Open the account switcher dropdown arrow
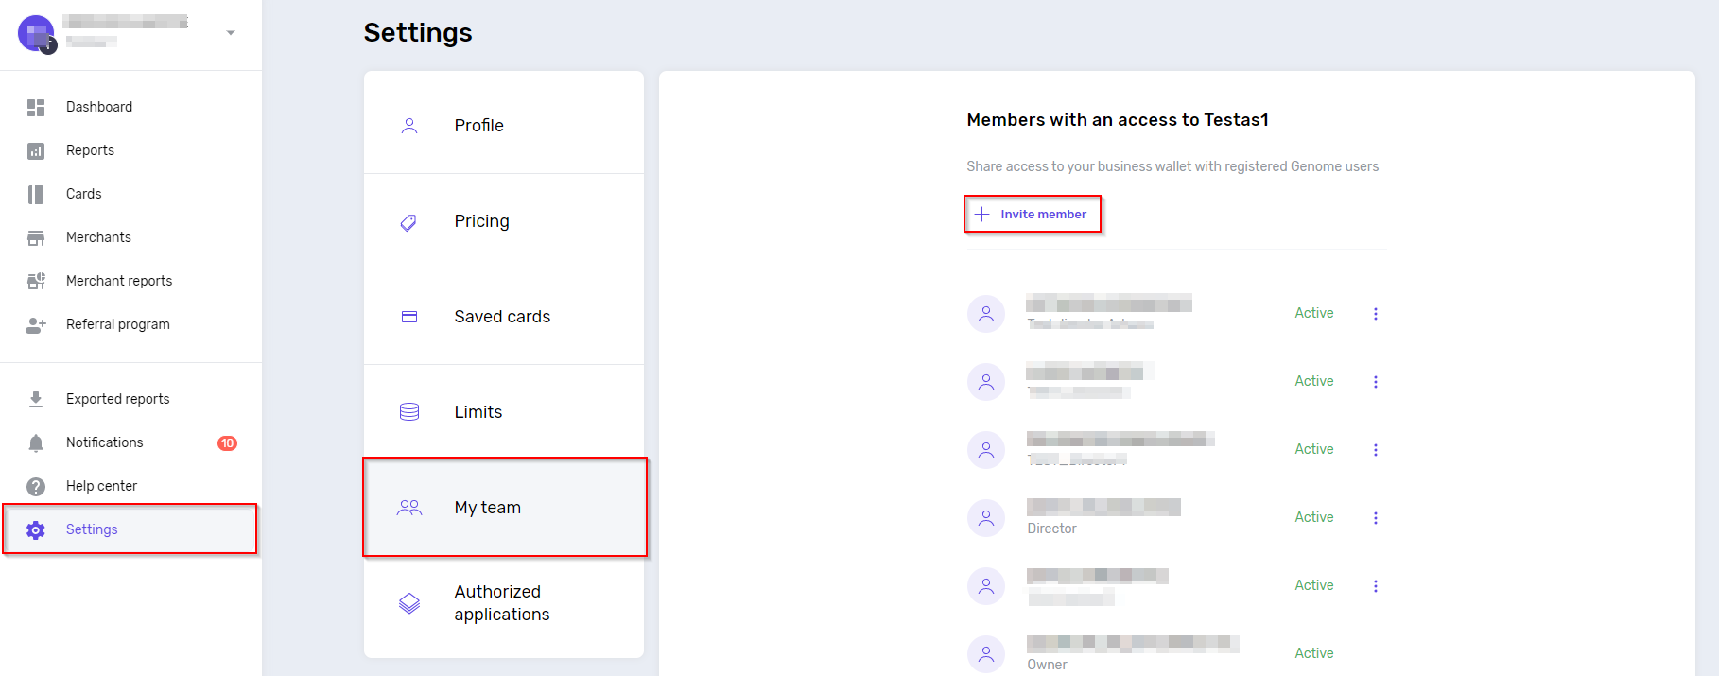The image size is (1719, 676). click(231, 33)
